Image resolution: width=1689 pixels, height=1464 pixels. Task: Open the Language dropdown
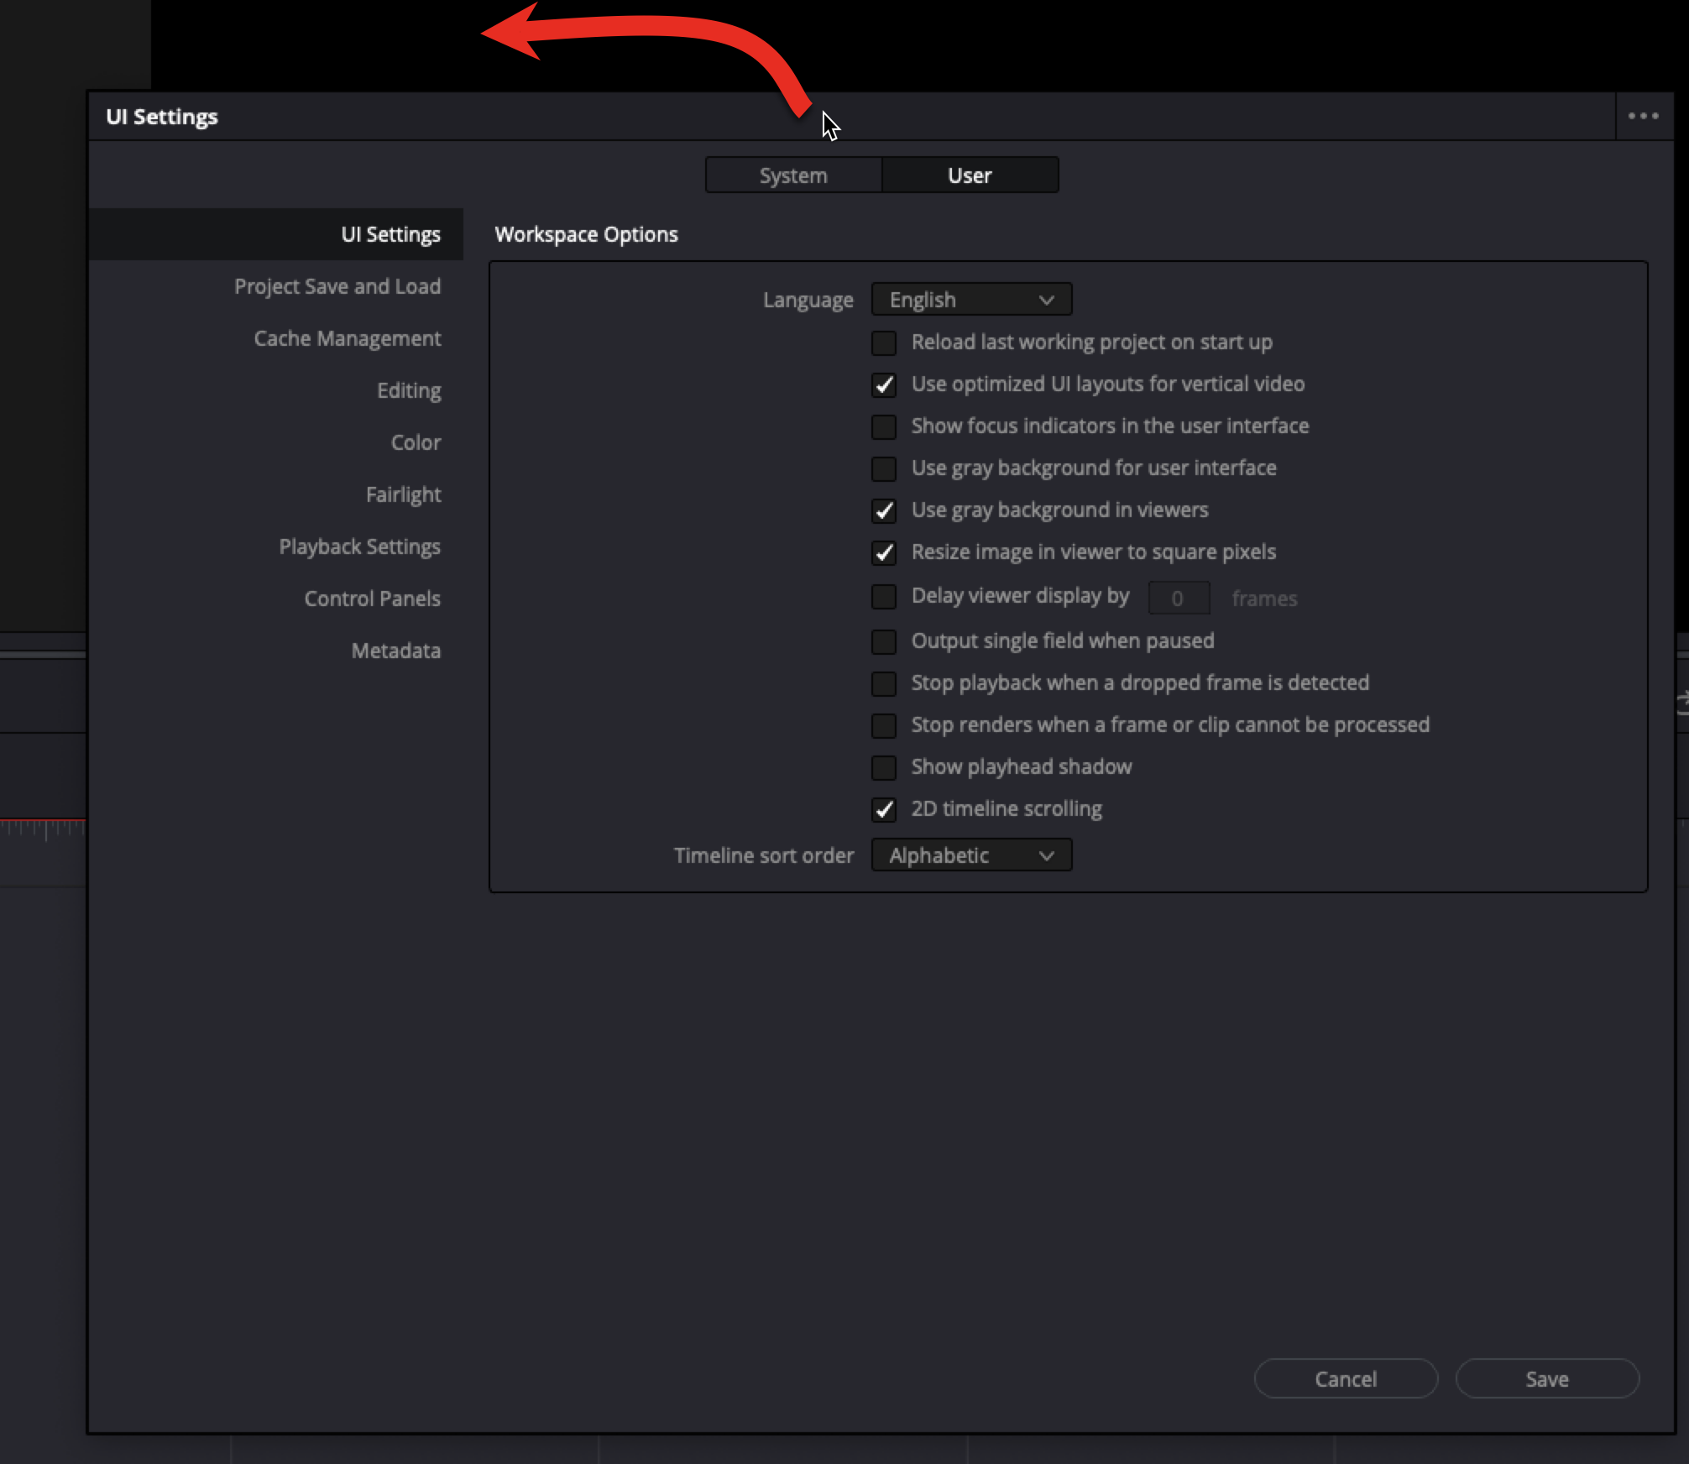pos(971,300)
